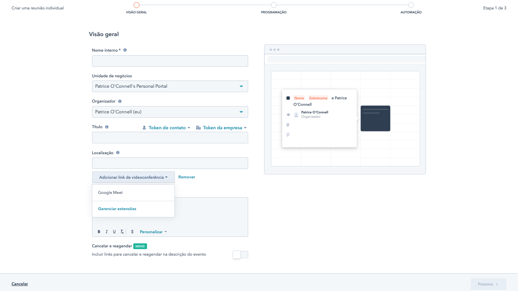The image size is (518, 291).
Task: Open the Personalizar dropdown in editor
Action: point(153,232)
